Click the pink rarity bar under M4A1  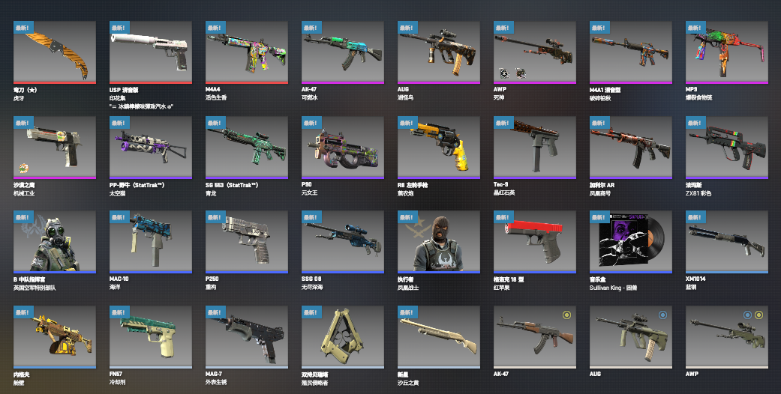[631, 82]
